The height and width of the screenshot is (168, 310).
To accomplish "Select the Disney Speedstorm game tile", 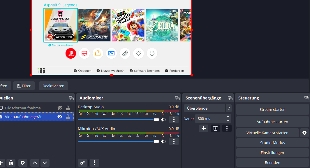I will click(94, 25).
